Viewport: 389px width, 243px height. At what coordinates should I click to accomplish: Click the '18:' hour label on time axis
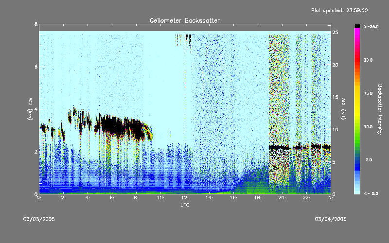tap(258, 198)
